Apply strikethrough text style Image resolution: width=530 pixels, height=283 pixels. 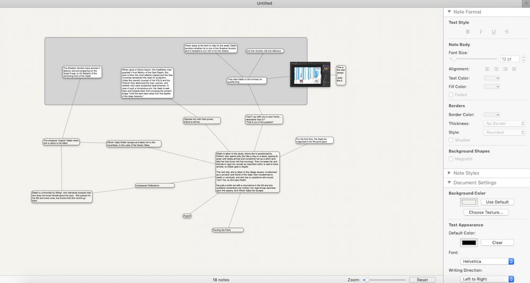[507, 32]
